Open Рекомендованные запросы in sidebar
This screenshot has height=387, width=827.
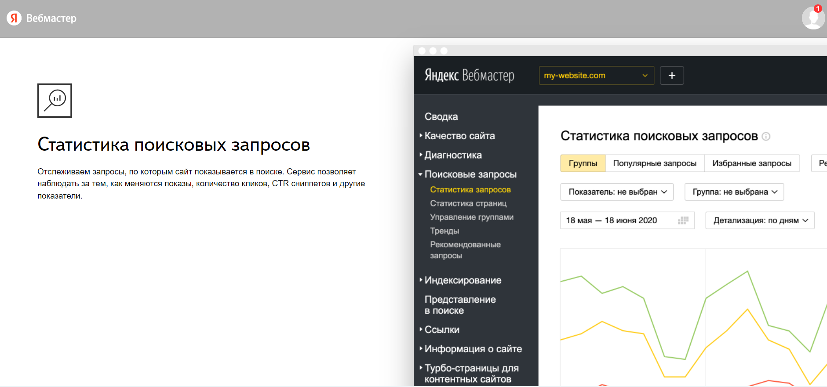coord(465,250)
